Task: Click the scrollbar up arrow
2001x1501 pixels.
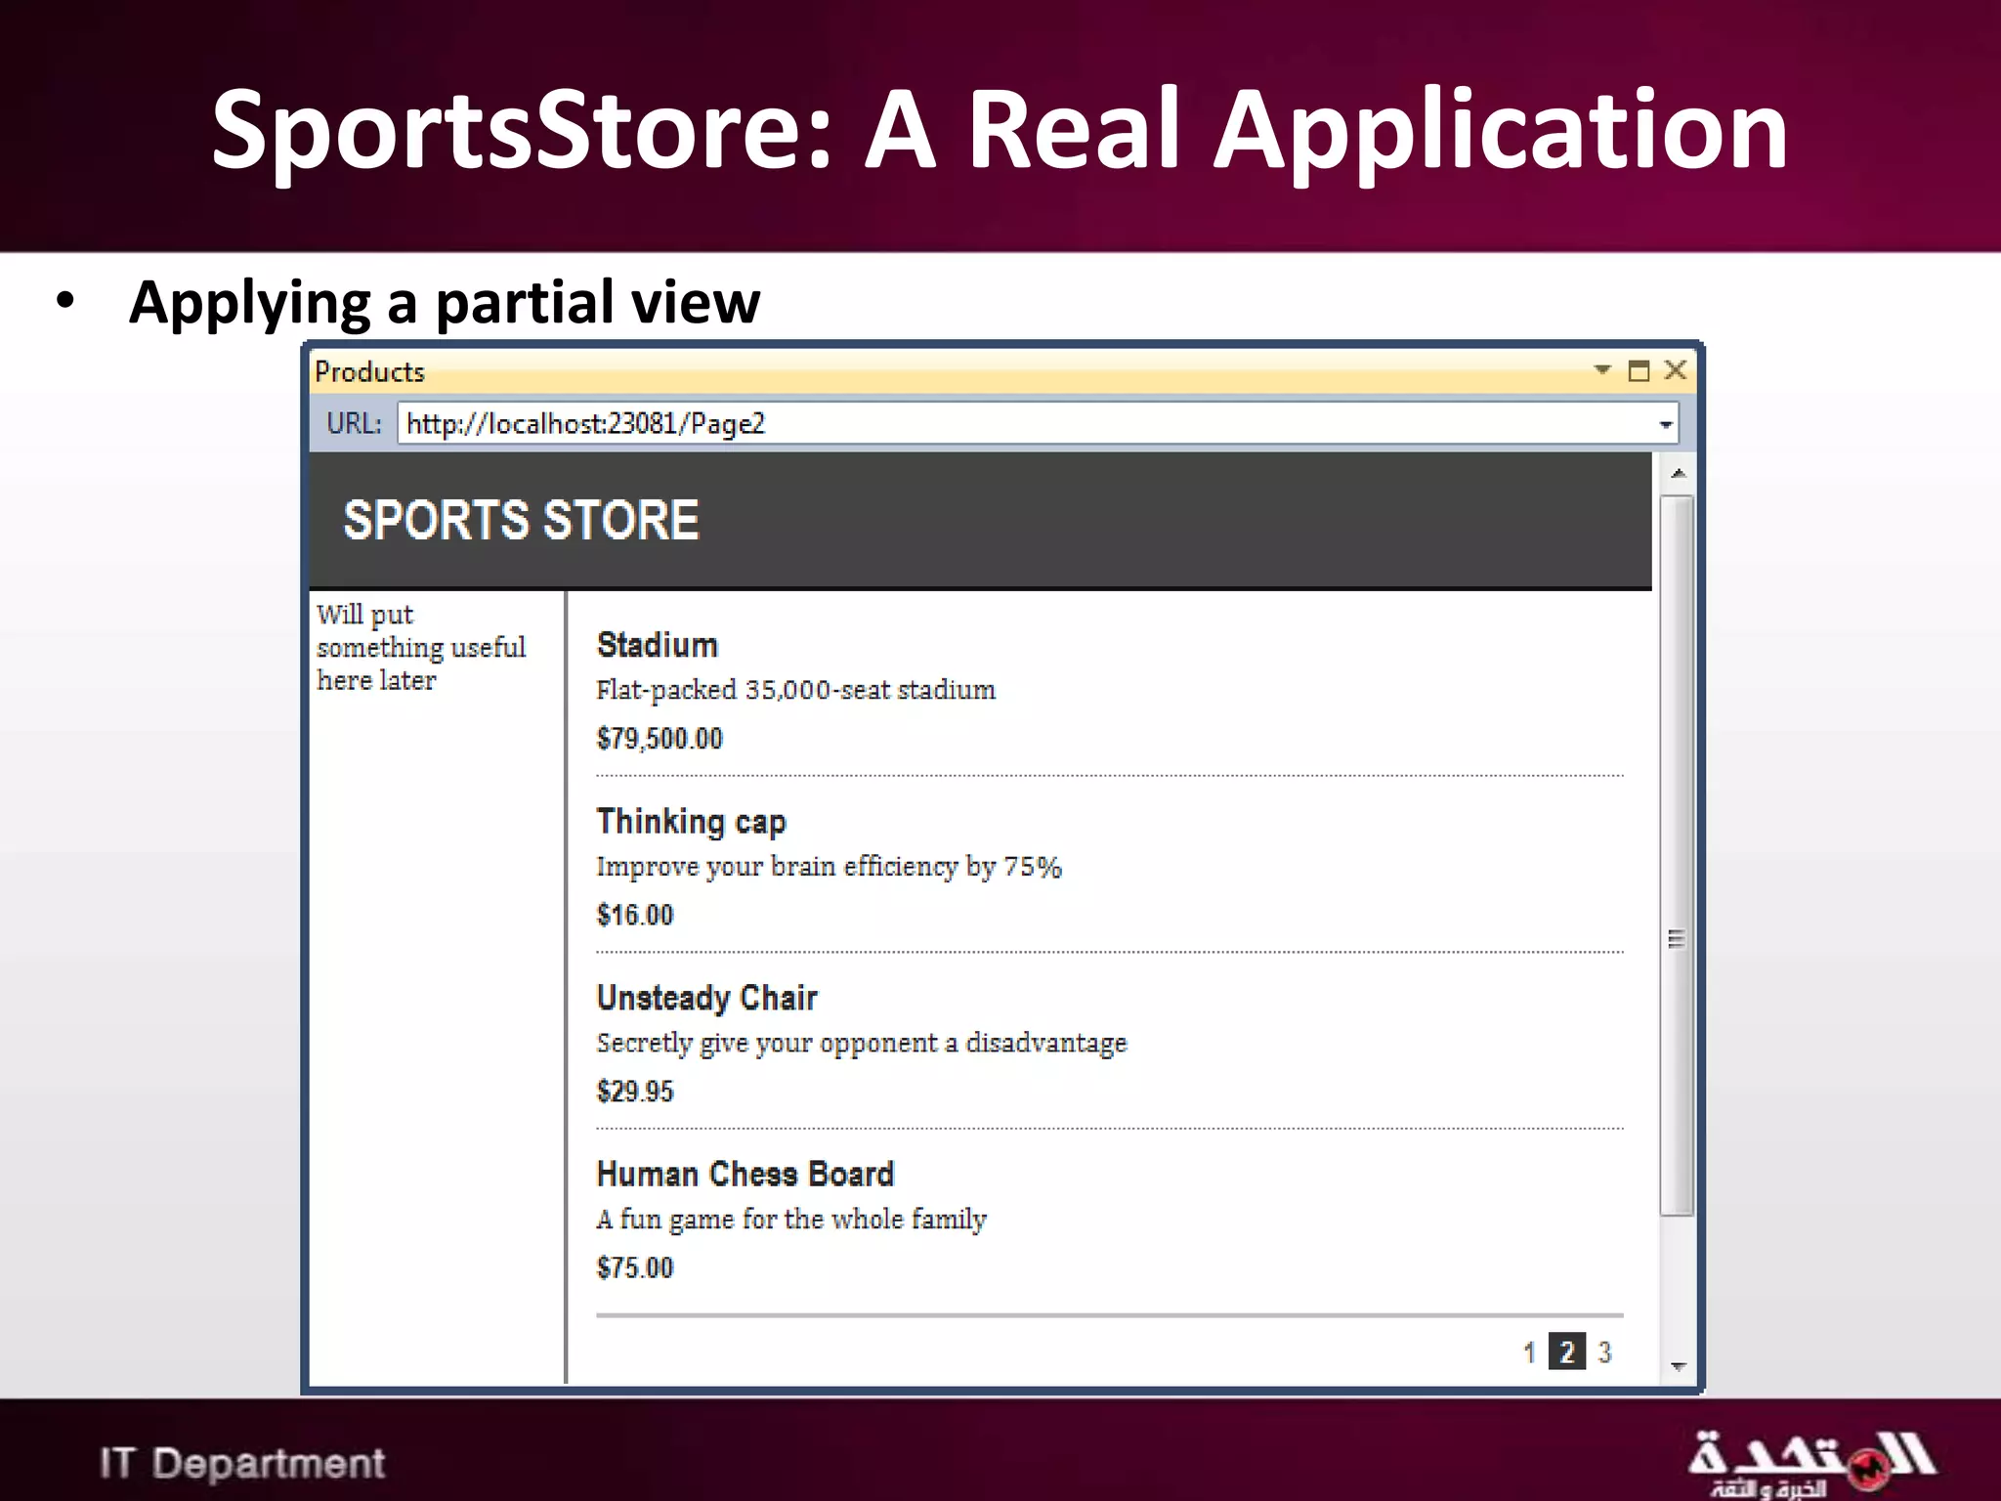Action: click(1678, 474)
